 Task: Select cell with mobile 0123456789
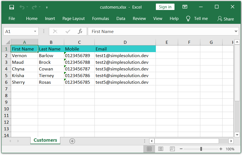tap(79, 56)
